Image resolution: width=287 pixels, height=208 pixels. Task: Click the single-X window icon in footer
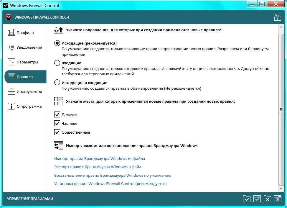267,199
